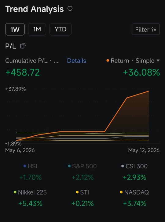165x222 pixels.
Task: Toggle HSI benchmark line
Action: point(30,166)
